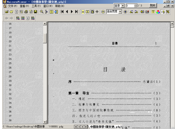Select page 38 in the page list

[10, 120]
